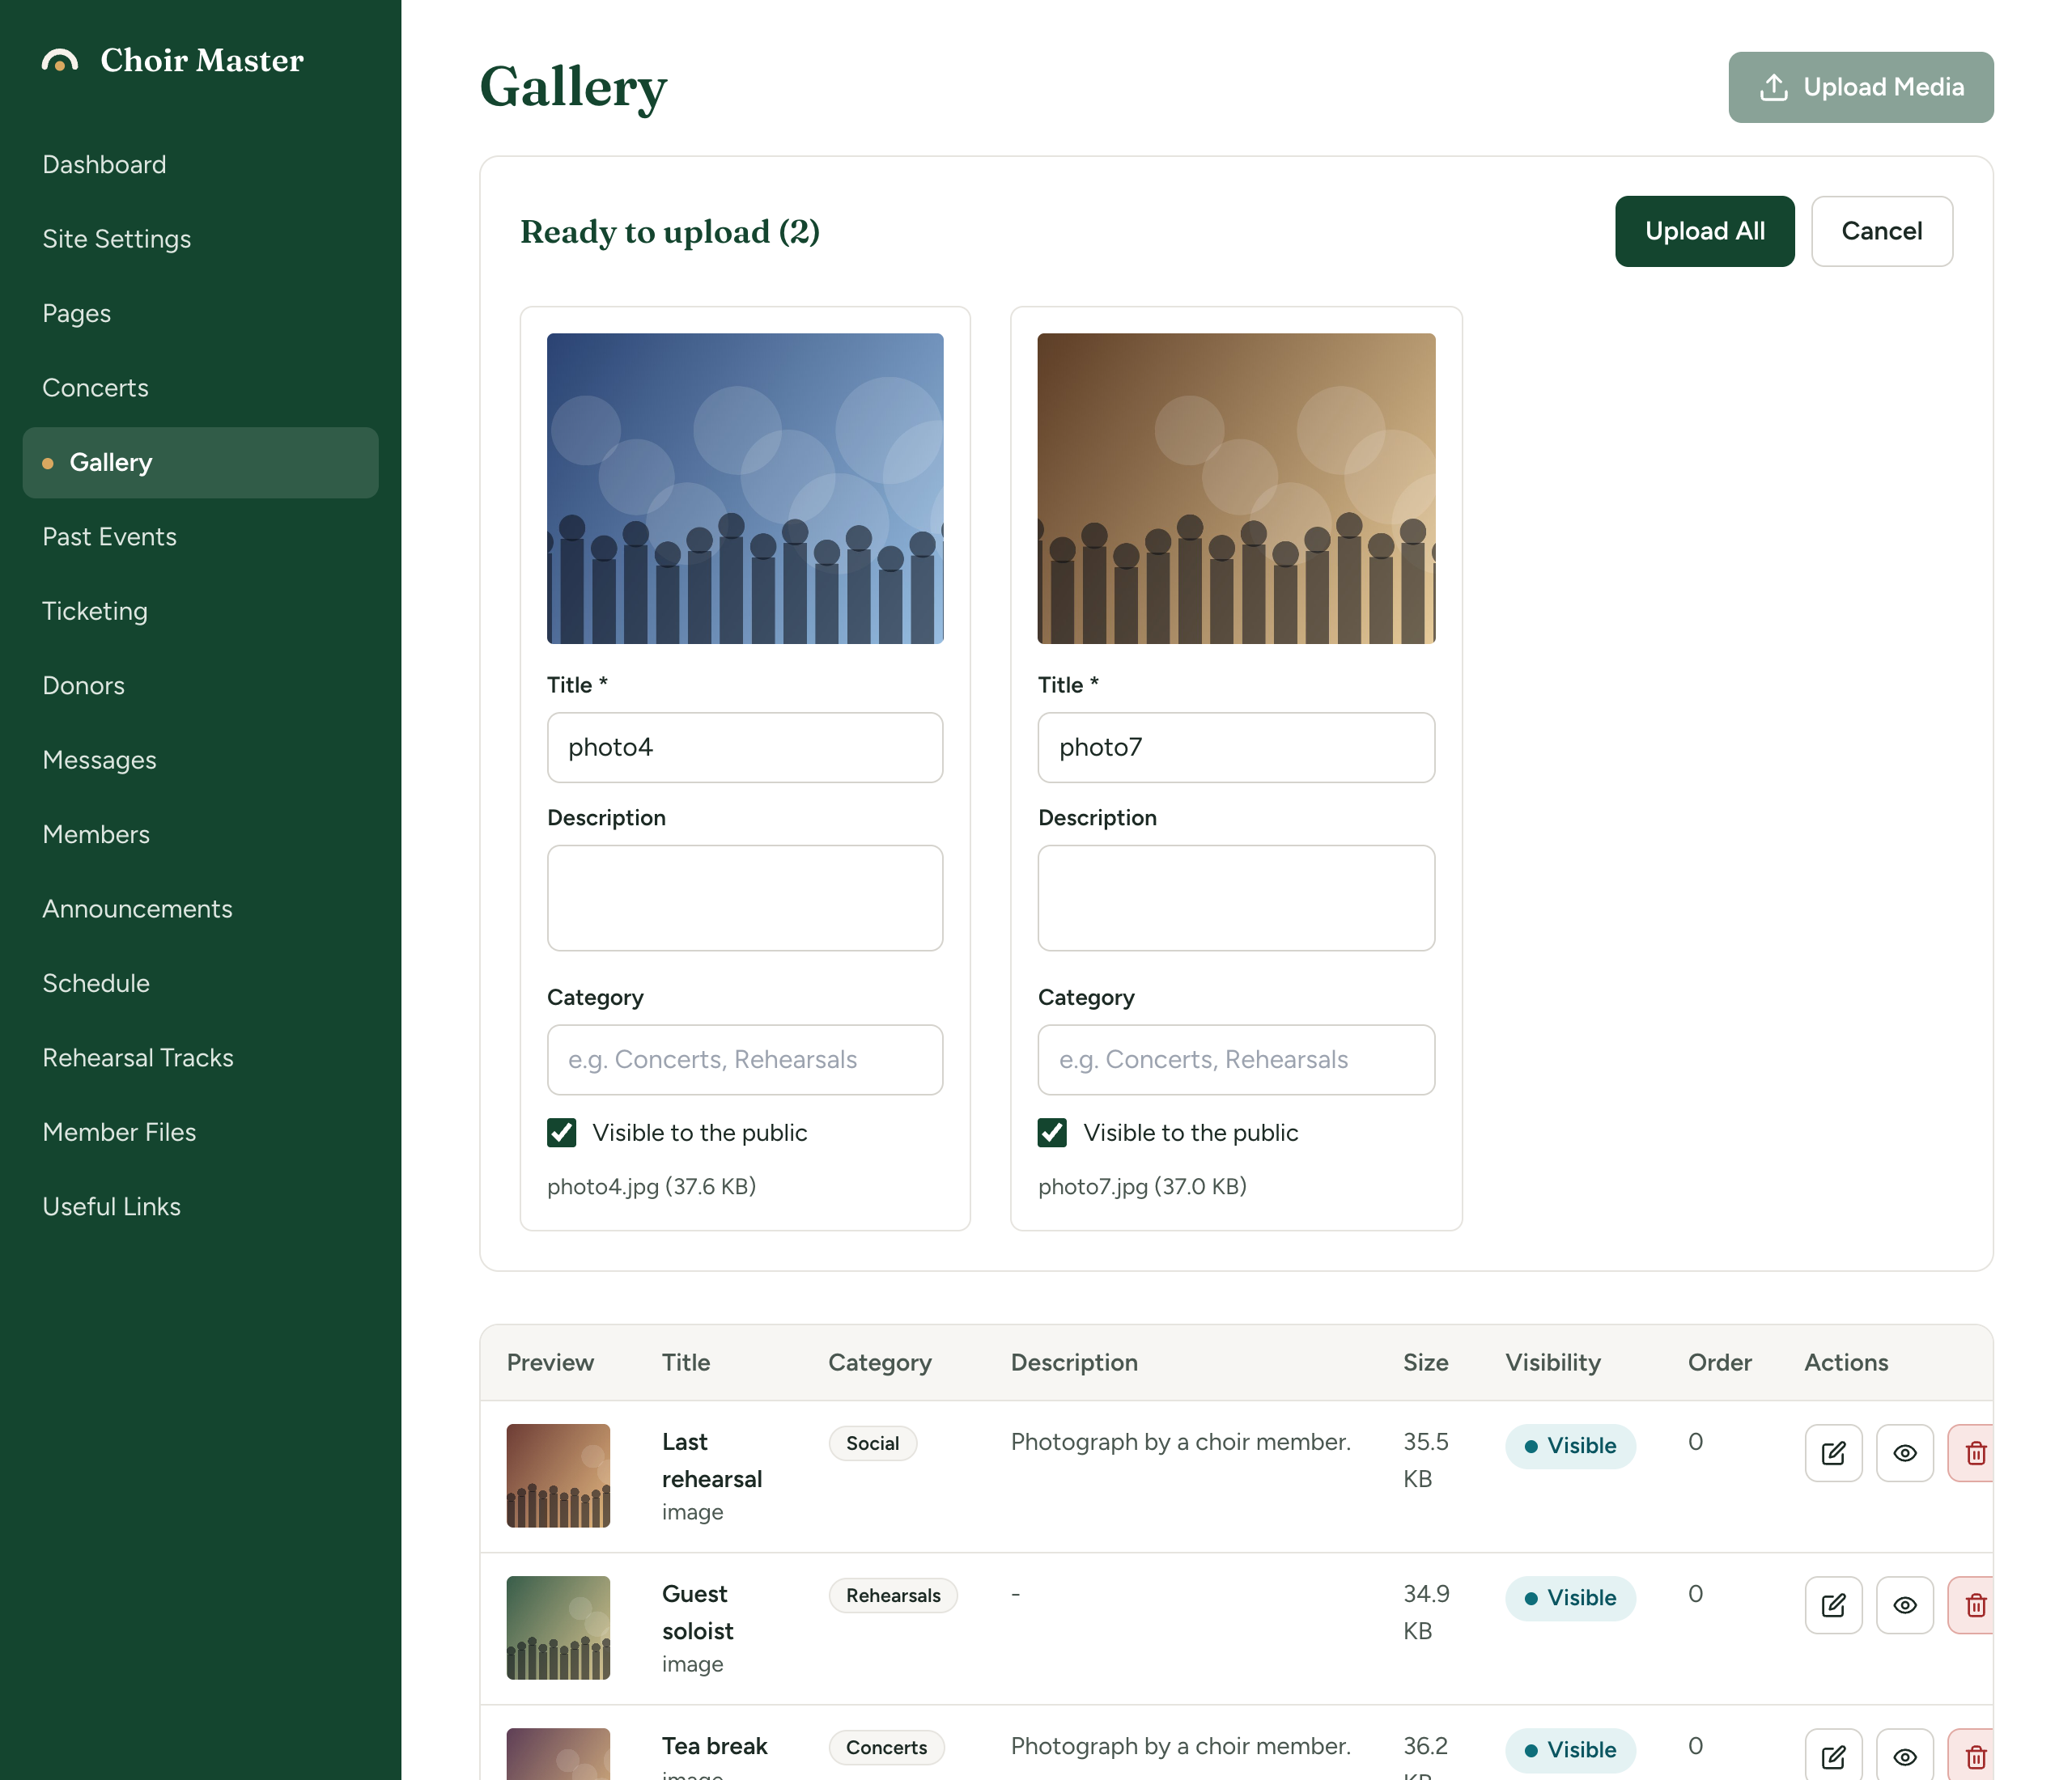Click Category field under photo7
Screen dimensions: 2072x1780
click(x=1236, y=1059)
